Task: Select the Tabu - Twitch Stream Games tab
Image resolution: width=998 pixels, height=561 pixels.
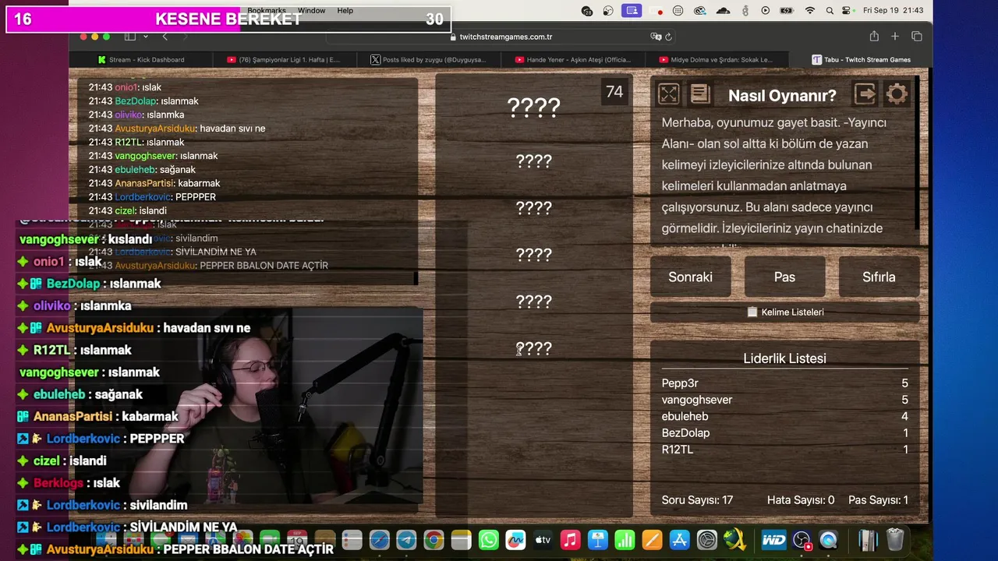Action: (x=861, y=59)
